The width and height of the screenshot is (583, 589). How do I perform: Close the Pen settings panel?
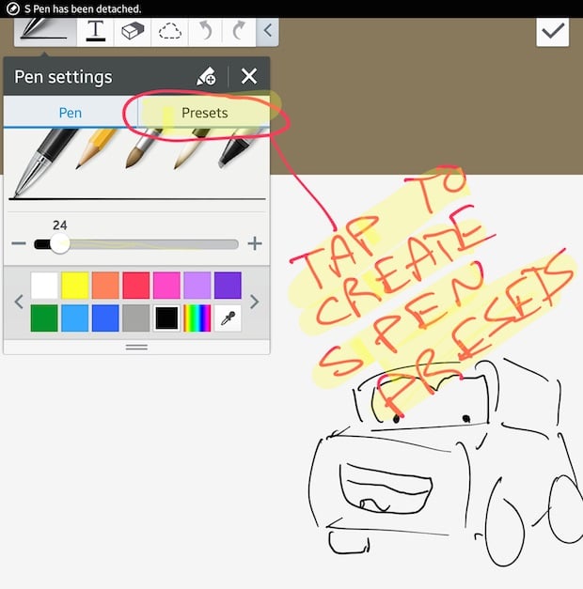249,77
